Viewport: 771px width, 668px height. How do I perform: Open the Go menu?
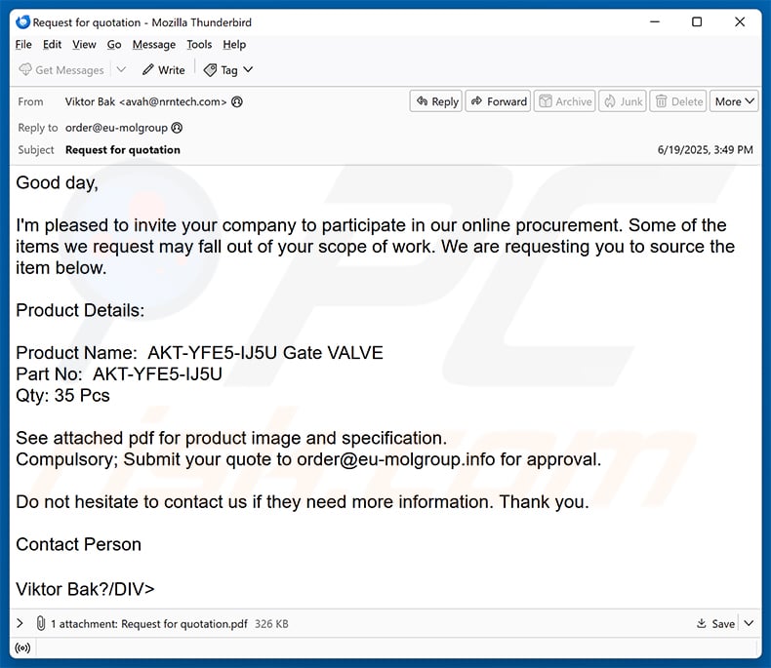tap(114, 45)
